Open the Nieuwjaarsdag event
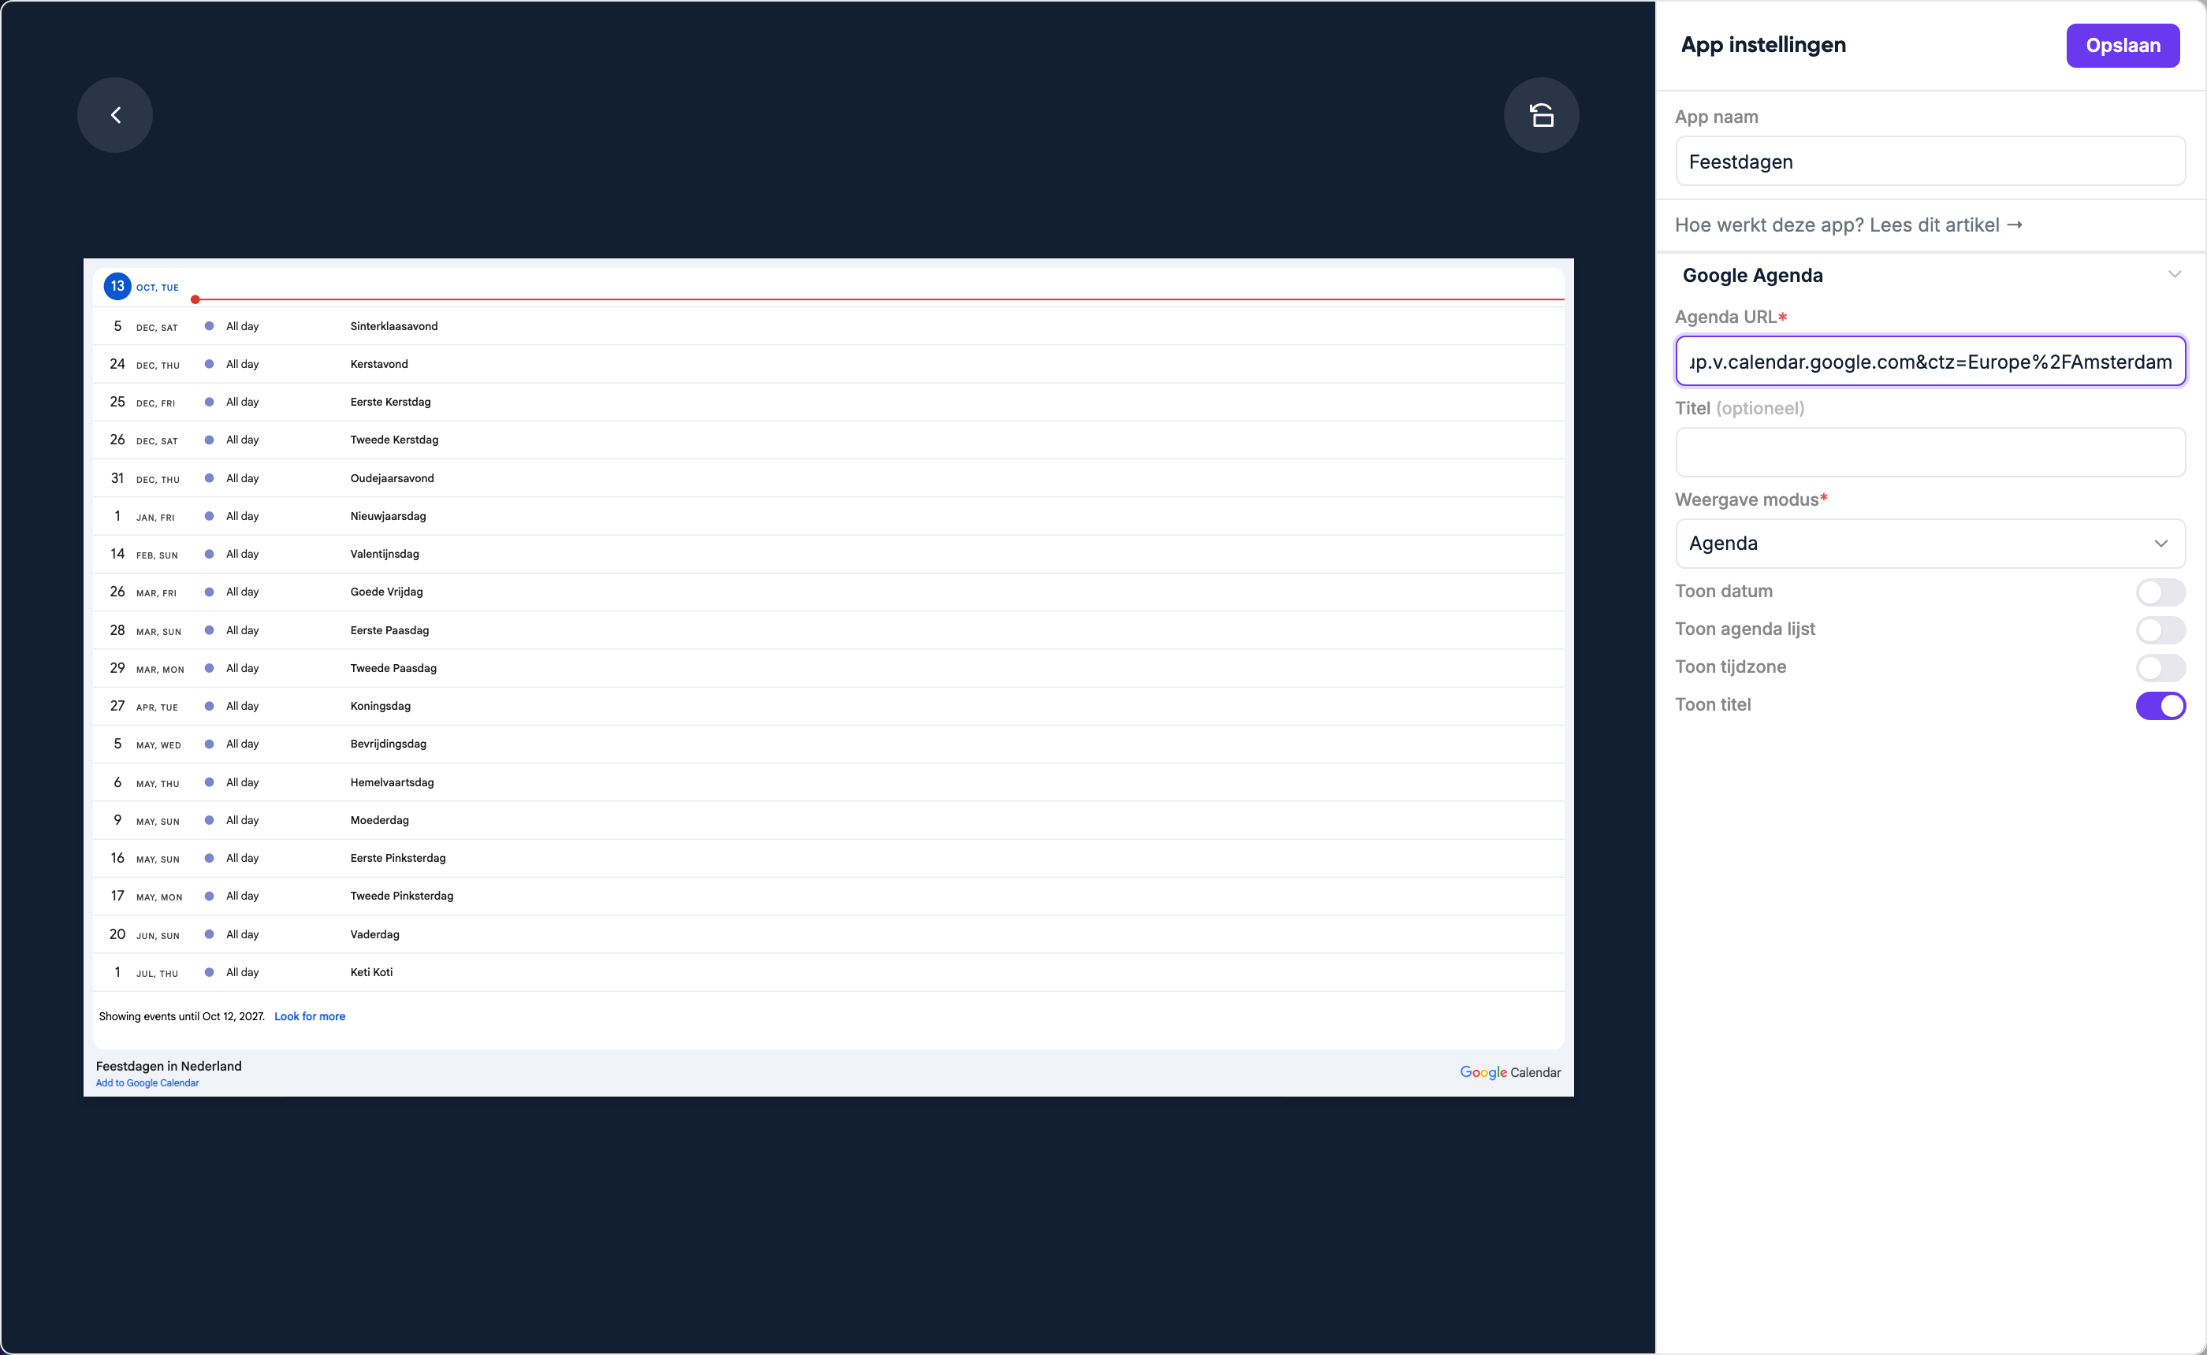Image resolution: width=2207 pixels, height=1355 pixels. 388,516
